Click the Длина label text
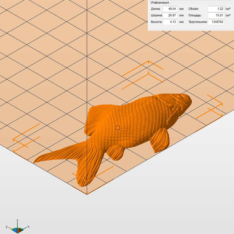The width and height of the screenshot is (234, 234). pyautogui.click(x=156, y=9)
